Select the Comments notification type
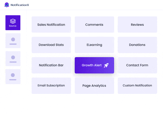This screenshot has width=163, height=114. point(94,25)
